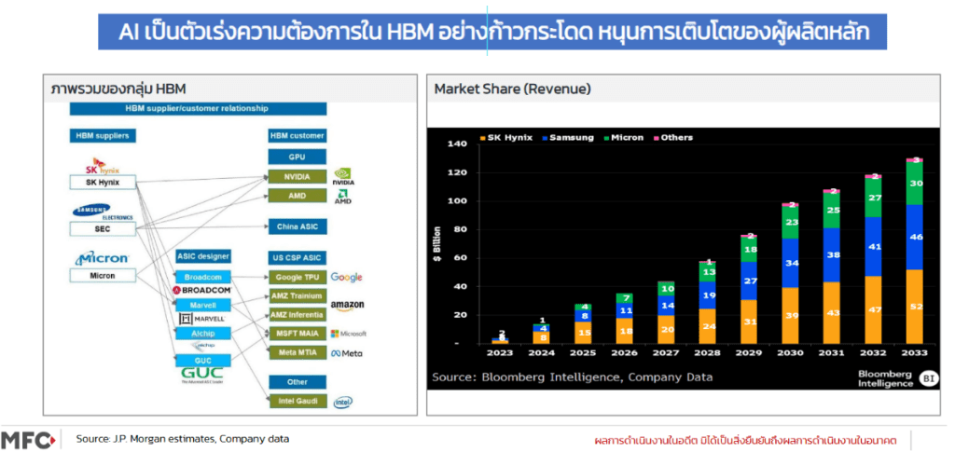Click the Intel logo beside Intel Gaudi

(343, 403)
